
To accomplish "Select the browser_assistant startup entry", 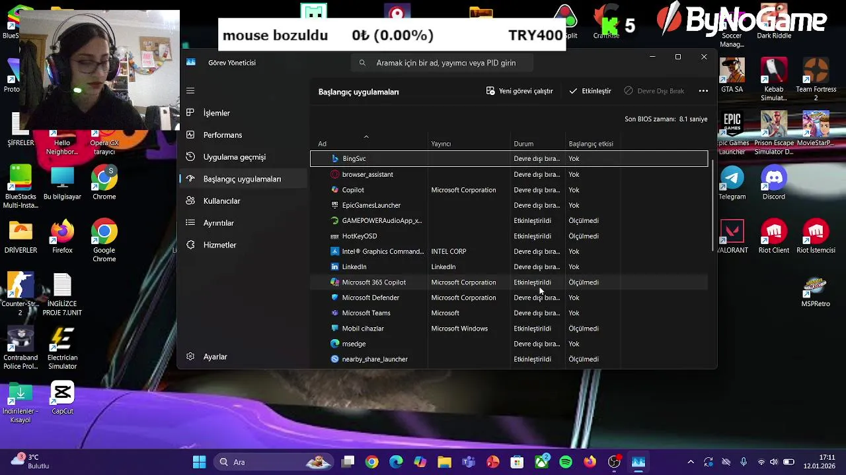I will 509,174.
